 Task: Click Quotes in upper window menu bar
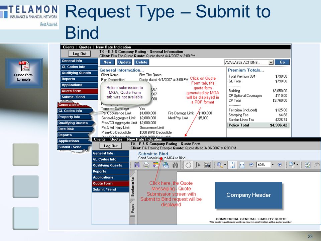(85, 47)
